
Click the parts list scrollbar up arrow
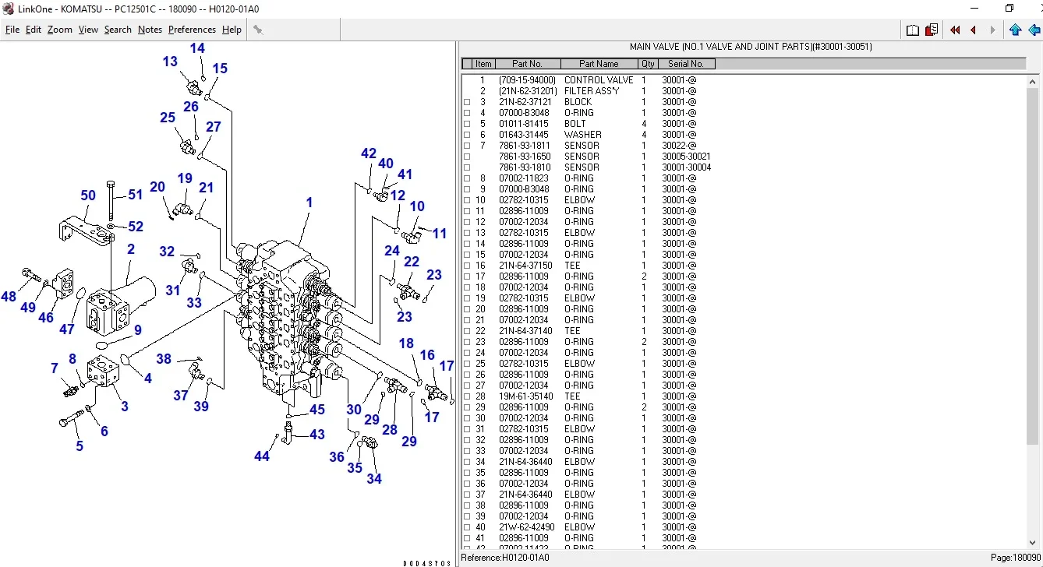[x=1034, y=82]
